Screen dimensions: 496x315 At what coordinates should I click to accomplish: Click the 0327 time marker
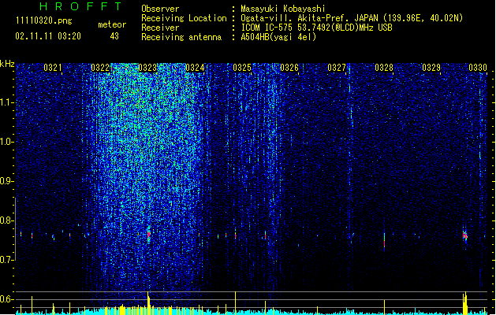pos(337,68)
